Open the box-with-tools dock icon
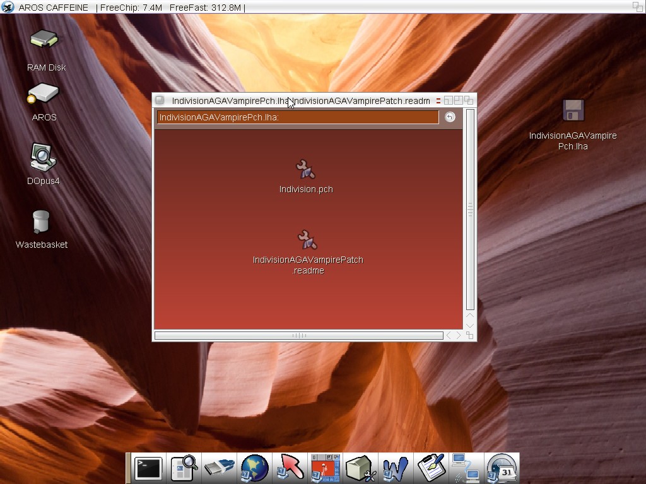The width and height of the screenshot is (646, 484). 361,469
